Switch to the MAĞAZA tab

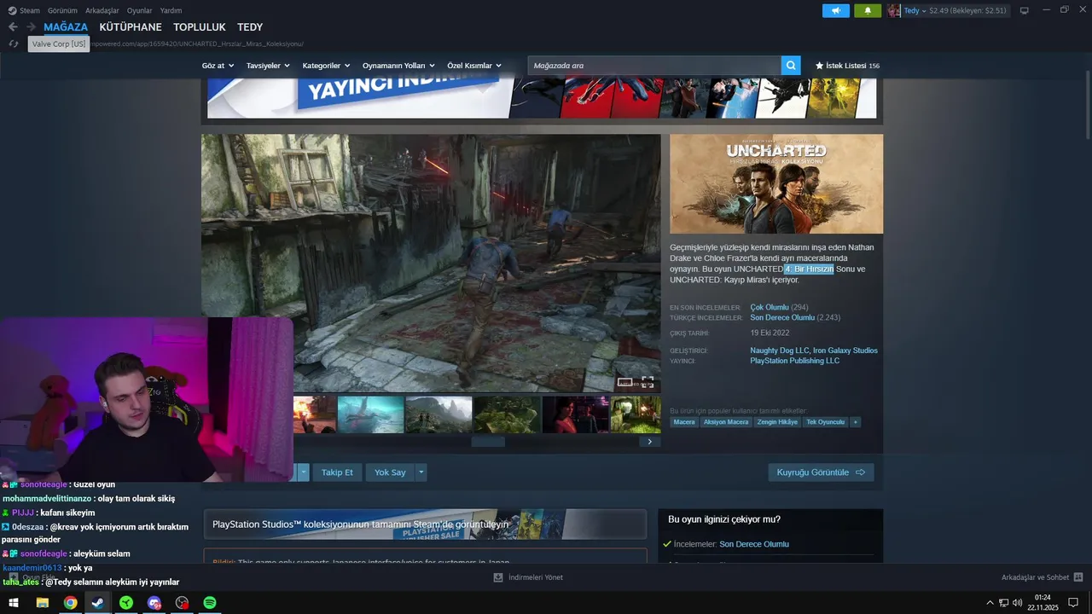(x=66, y=27)
